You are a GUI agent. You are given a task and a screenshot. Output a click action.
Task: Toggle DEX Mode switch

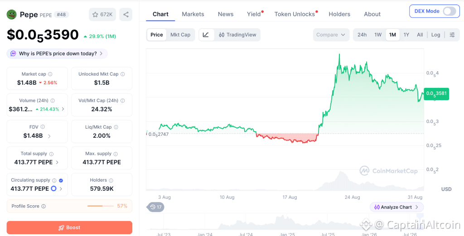click(449, 11)
